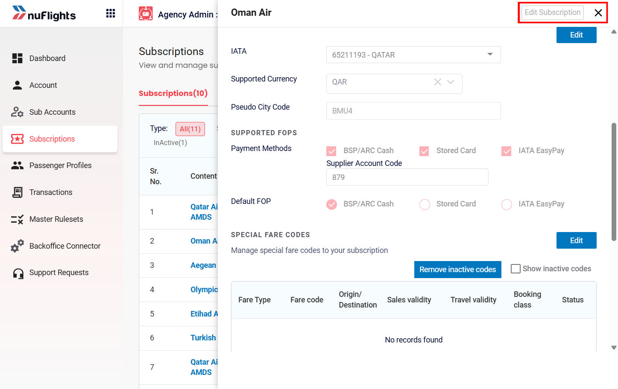618x389 pixels.
Task: Expand the Supported Currency dropdown chevron
Action: point(451,82)
